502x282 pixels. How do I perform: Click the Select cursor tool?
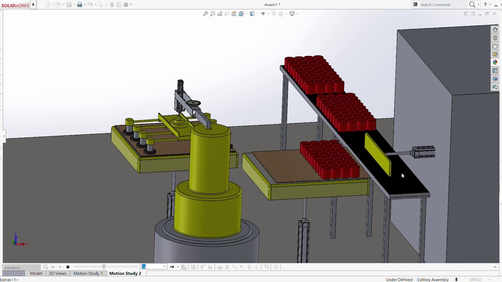click(x=101, y=5)
